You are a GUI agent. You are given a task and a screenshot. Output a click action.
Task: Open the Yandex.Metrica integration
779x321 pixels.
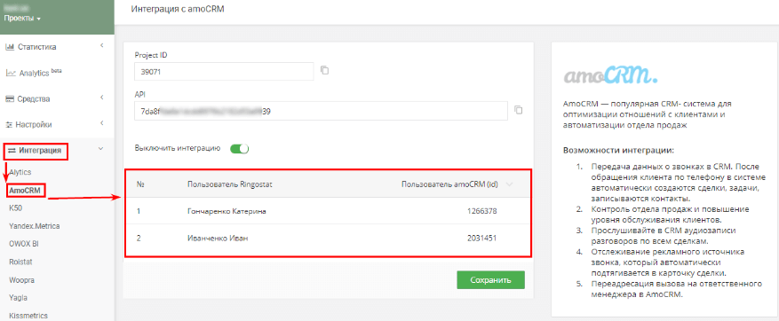[35, 226]
